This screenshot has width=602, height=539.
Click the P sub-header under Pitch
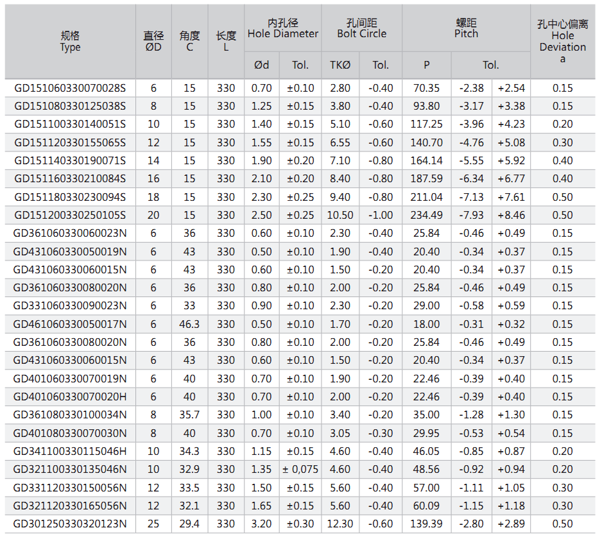click(x=427, y=65)
